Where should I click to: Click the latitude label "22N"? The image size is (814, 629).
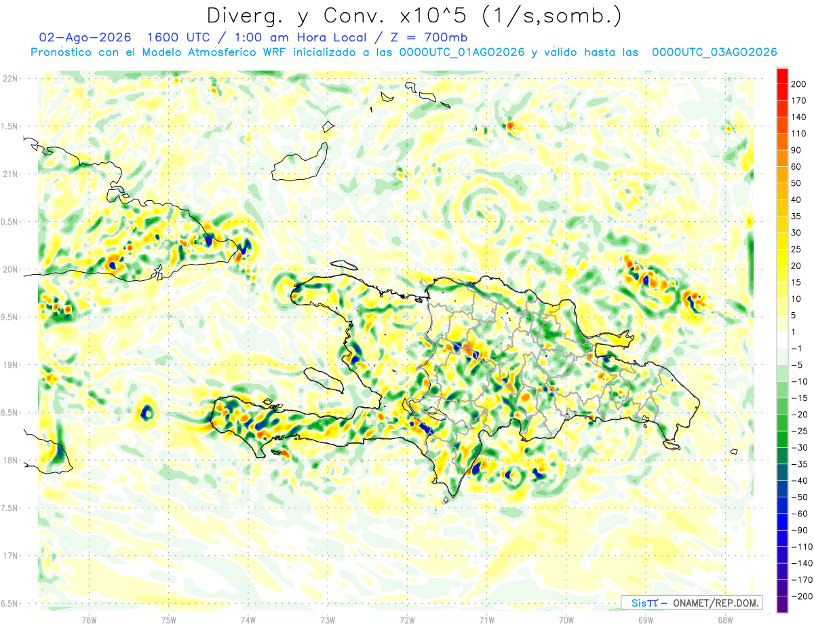10,79
